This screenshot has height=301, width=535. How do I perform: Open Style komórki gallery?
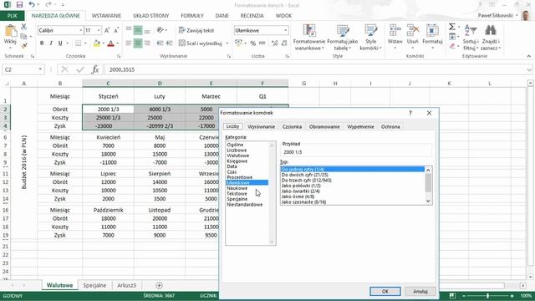coord(370,38)
